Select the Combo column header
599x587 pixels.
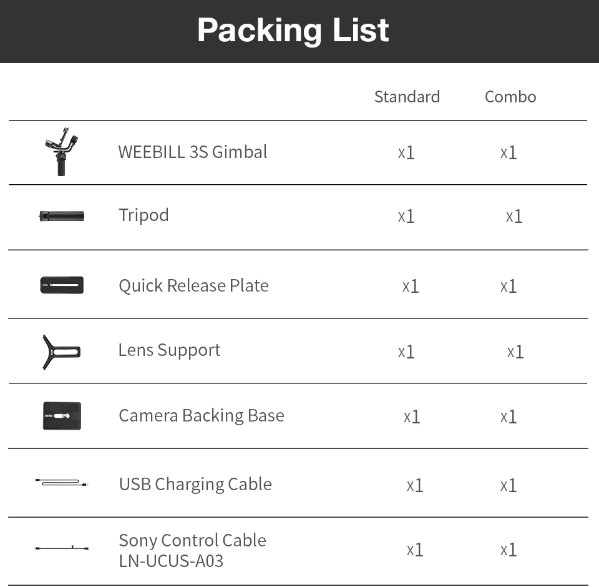tap(510, 97)
